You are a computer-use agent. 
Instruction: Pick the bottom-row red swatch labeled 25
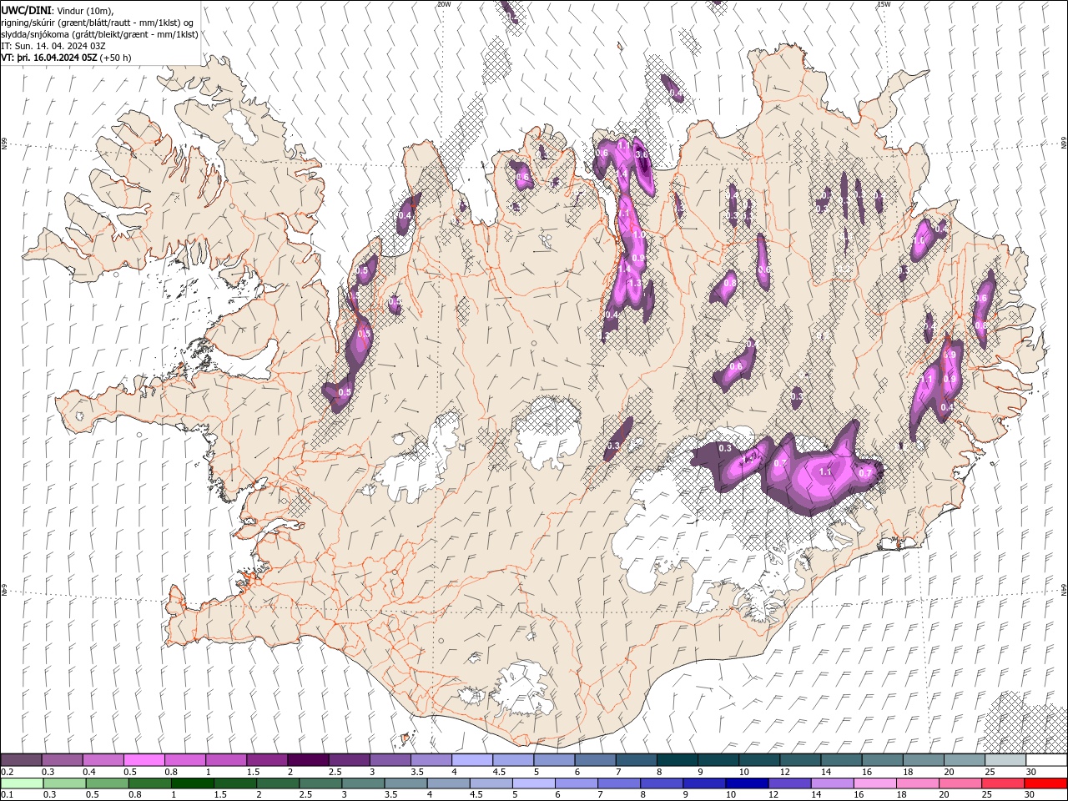(1001, 783)
